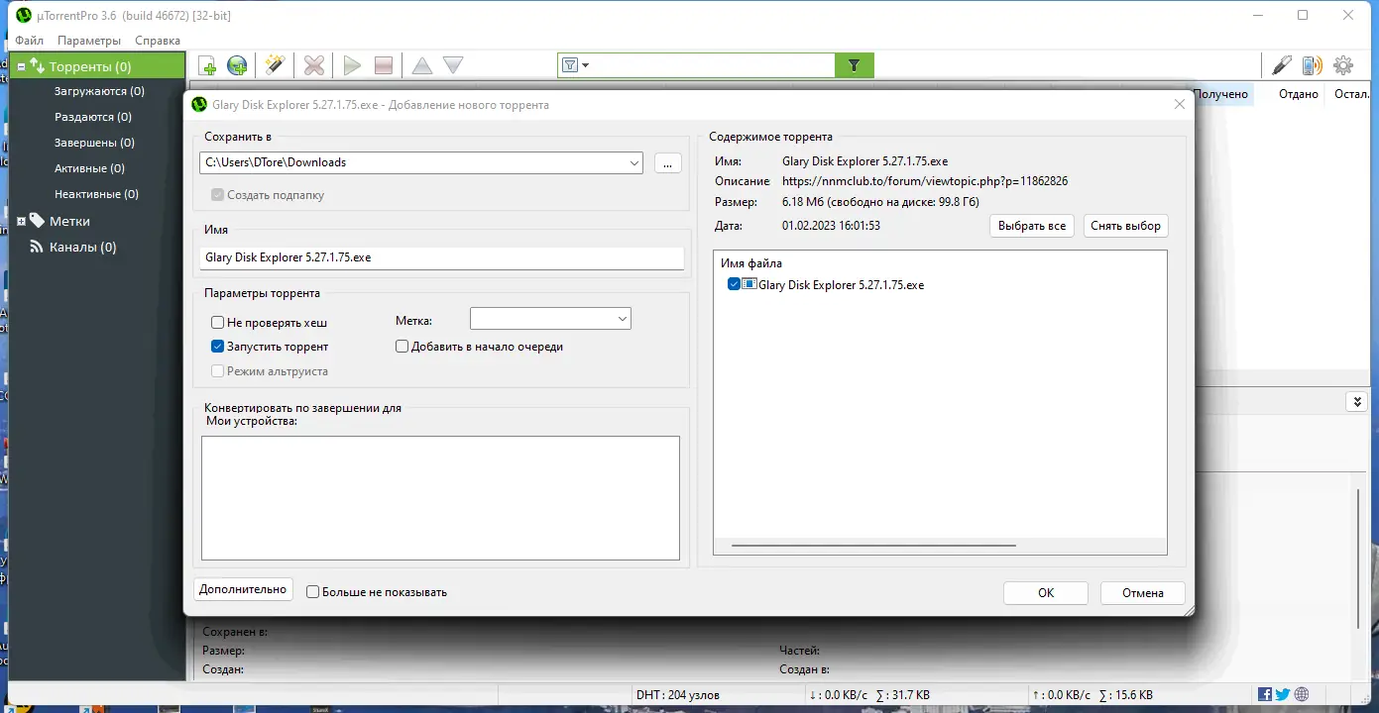Screen dimensions: 1379x713
Task: Start the selected torrent
Action: click(352, 64)
